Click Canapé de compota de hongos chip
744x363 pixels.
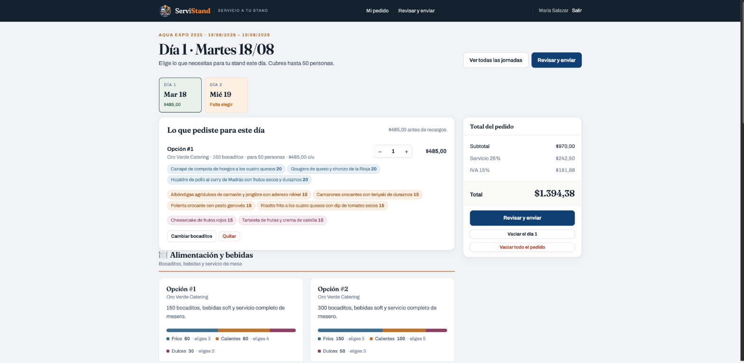(226, 169)
